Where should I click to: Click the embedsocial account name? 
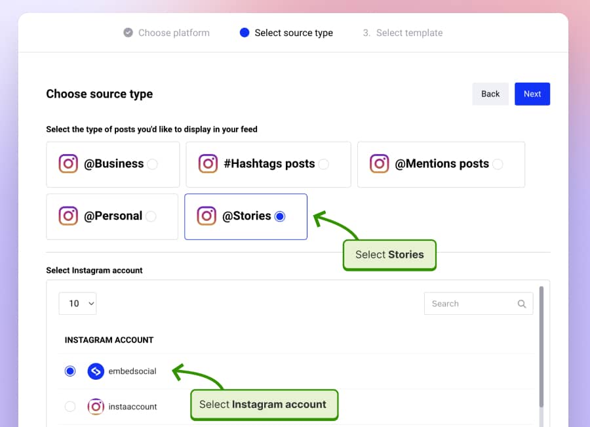pyautogui.click(x=132, y=371)
